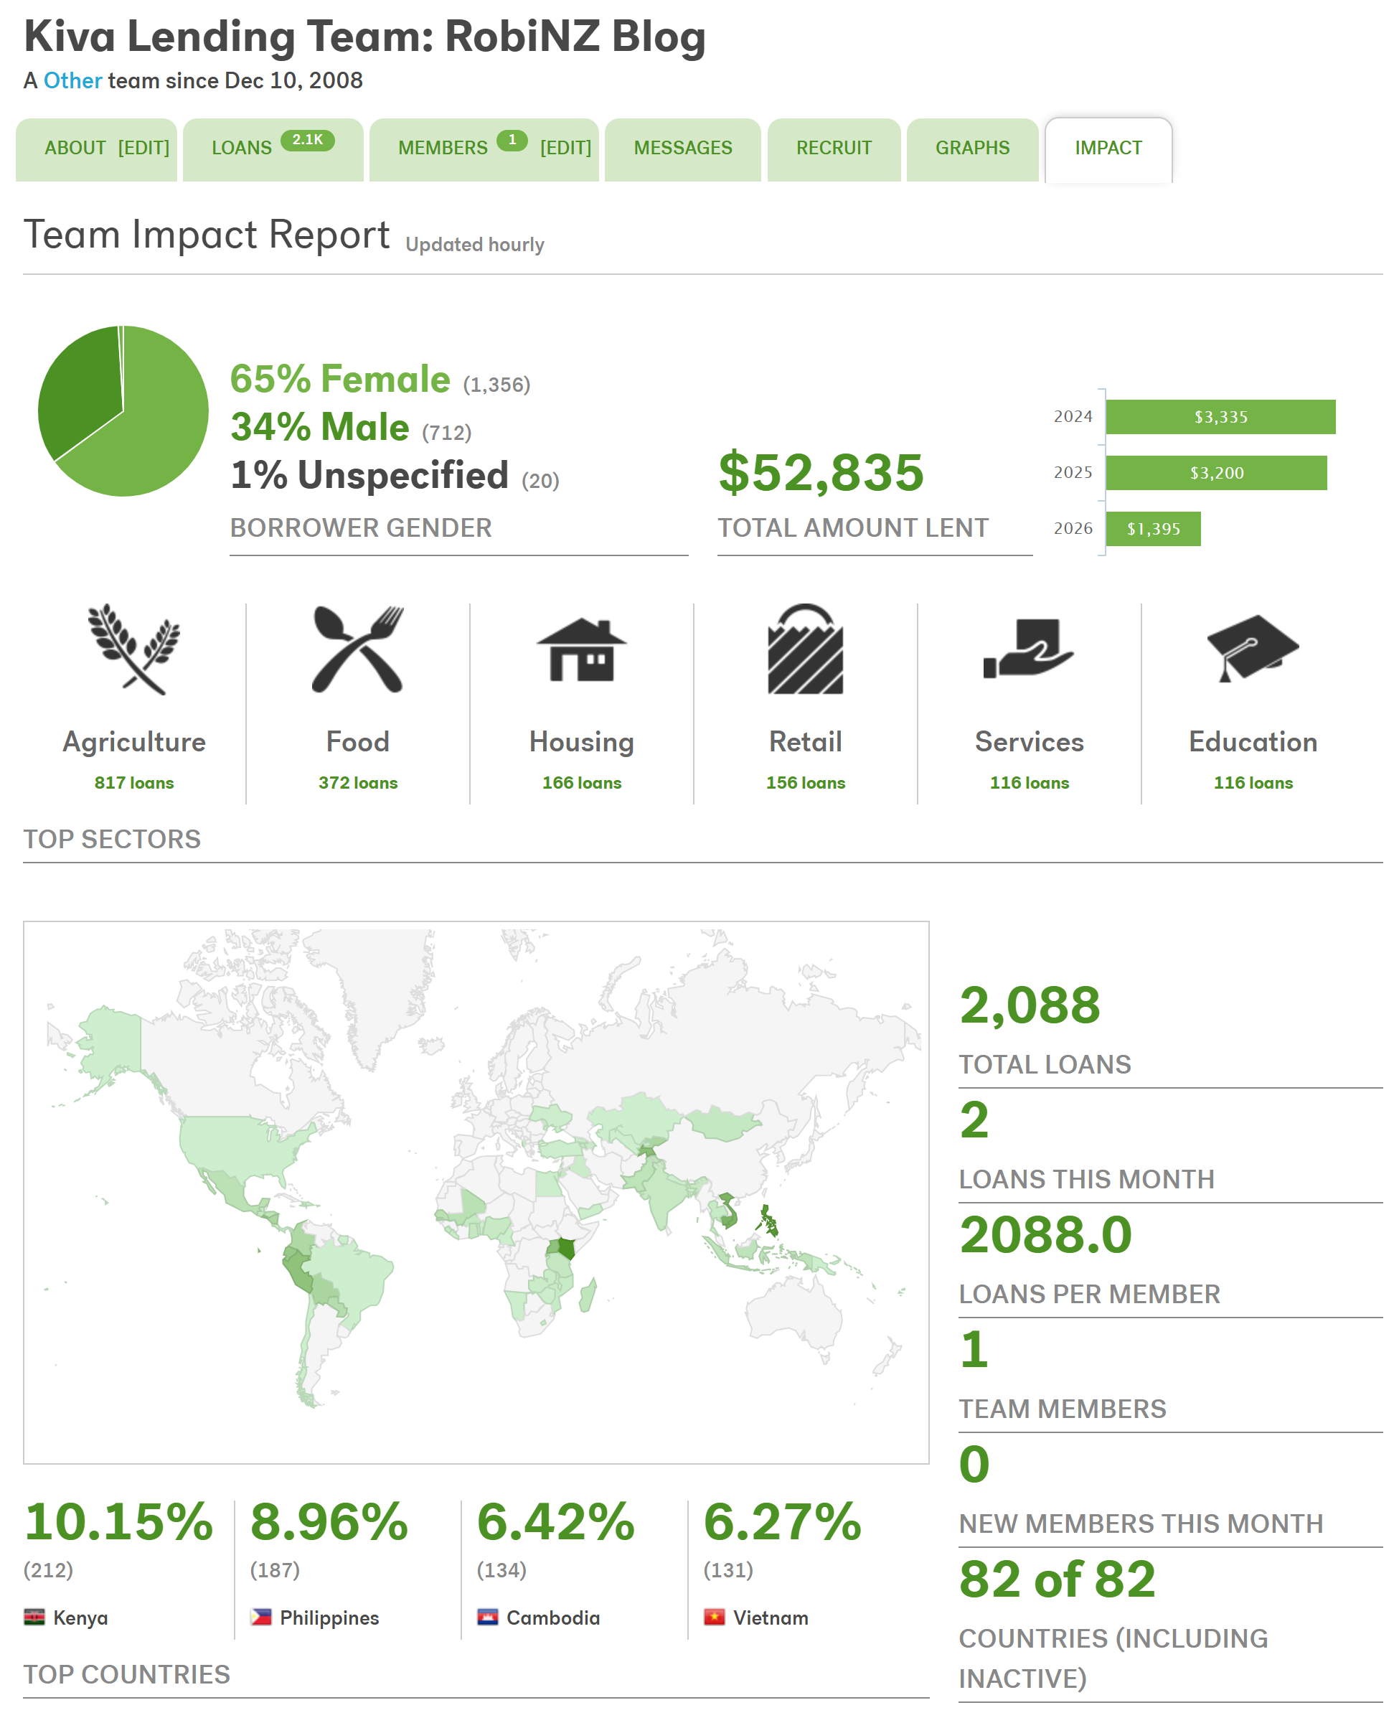Viewport: 1394px width, 1723px height.
Task: Select the Impact tab
Action: click(x=1108, y=149)
